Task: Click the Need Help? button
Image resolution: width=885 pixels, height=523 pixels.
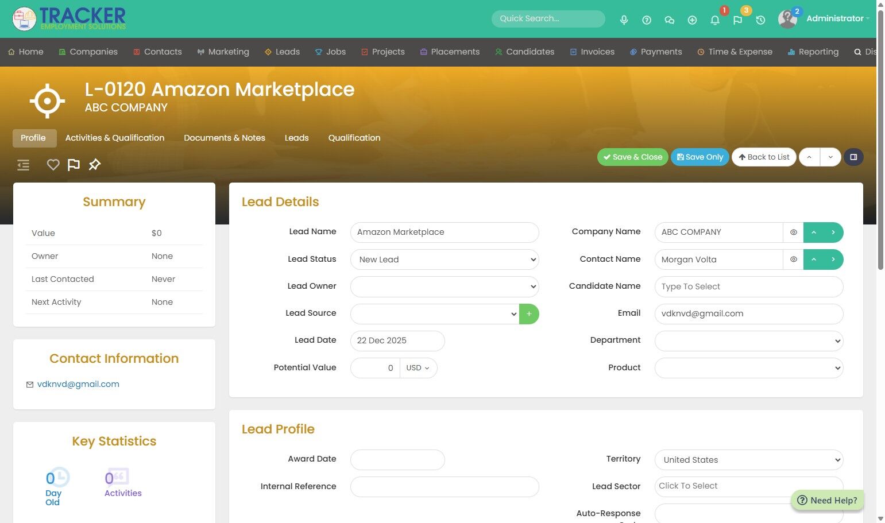Action: [x=828, y=501]
